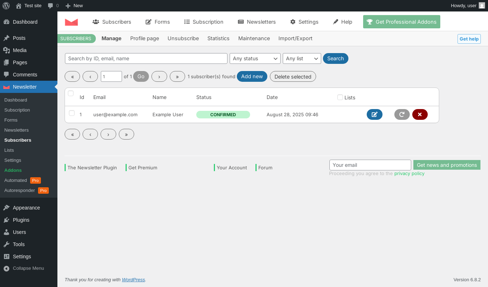The image size is (488, 287).
Task: Focus the Search by ID, email, name field
Action: coord(146,58)
